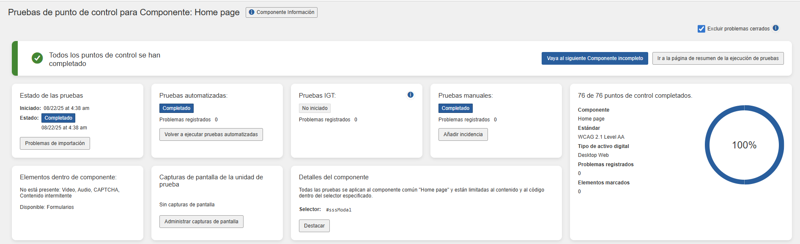
Task: Click the page title heading Home page
Action: tap(124, 12)
